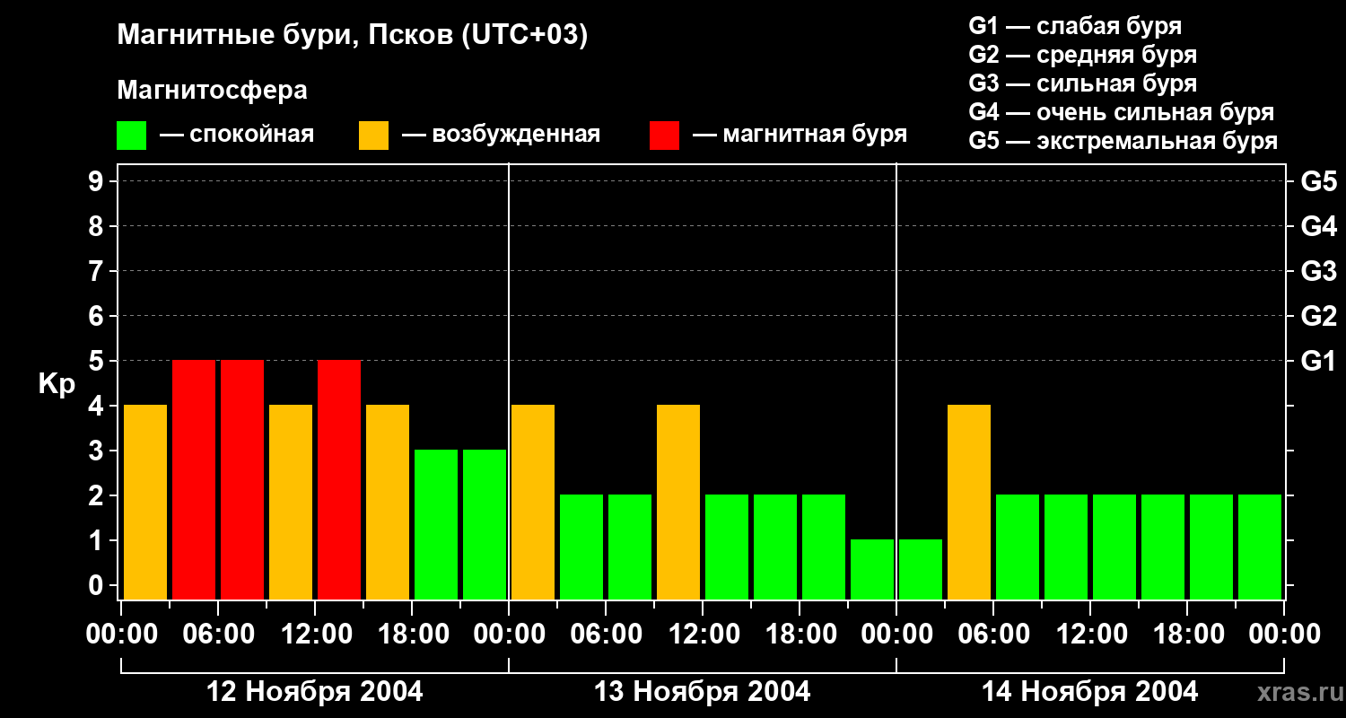Click the G3 label on right axis
This screenshot has height=718, width=1346.
pyautogui.click(x=1318, y=271)
